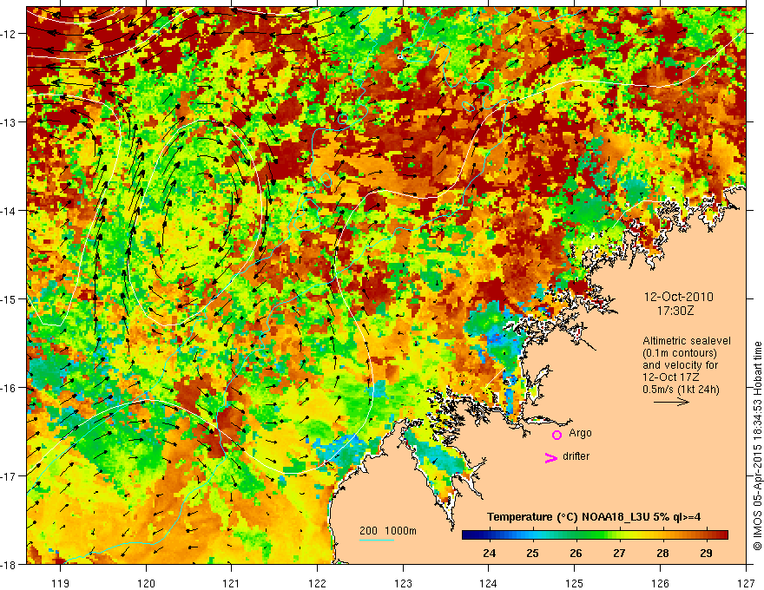Click longitude axis label '119'

[61, 583]
